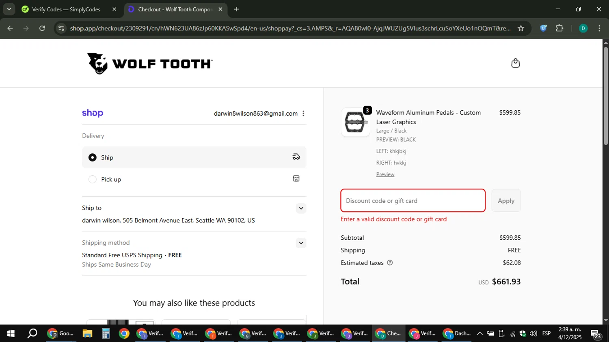Open the account options three-dot menu

[x=303, y=114]
